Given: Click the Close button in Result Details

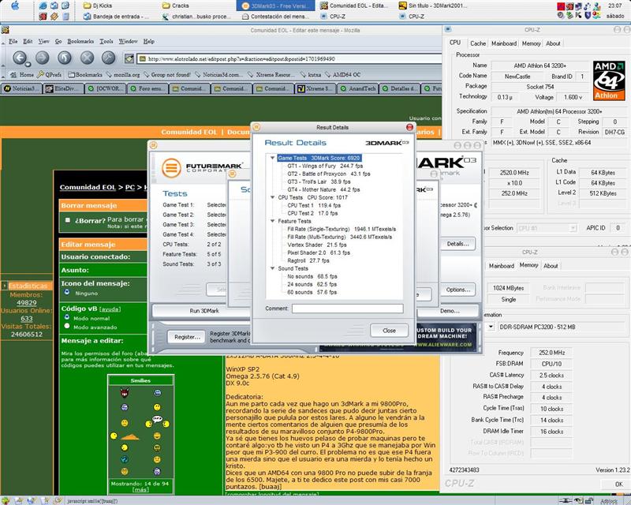Looking at the screenshot, I should [x=388, y=331].
